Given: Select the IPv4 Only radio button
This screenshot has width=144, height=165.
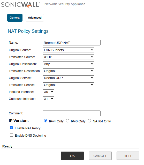Looking at the screenshot, I should 46,121.
